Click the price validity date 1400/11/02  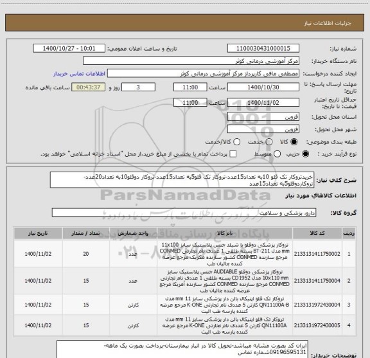point(263,102)
